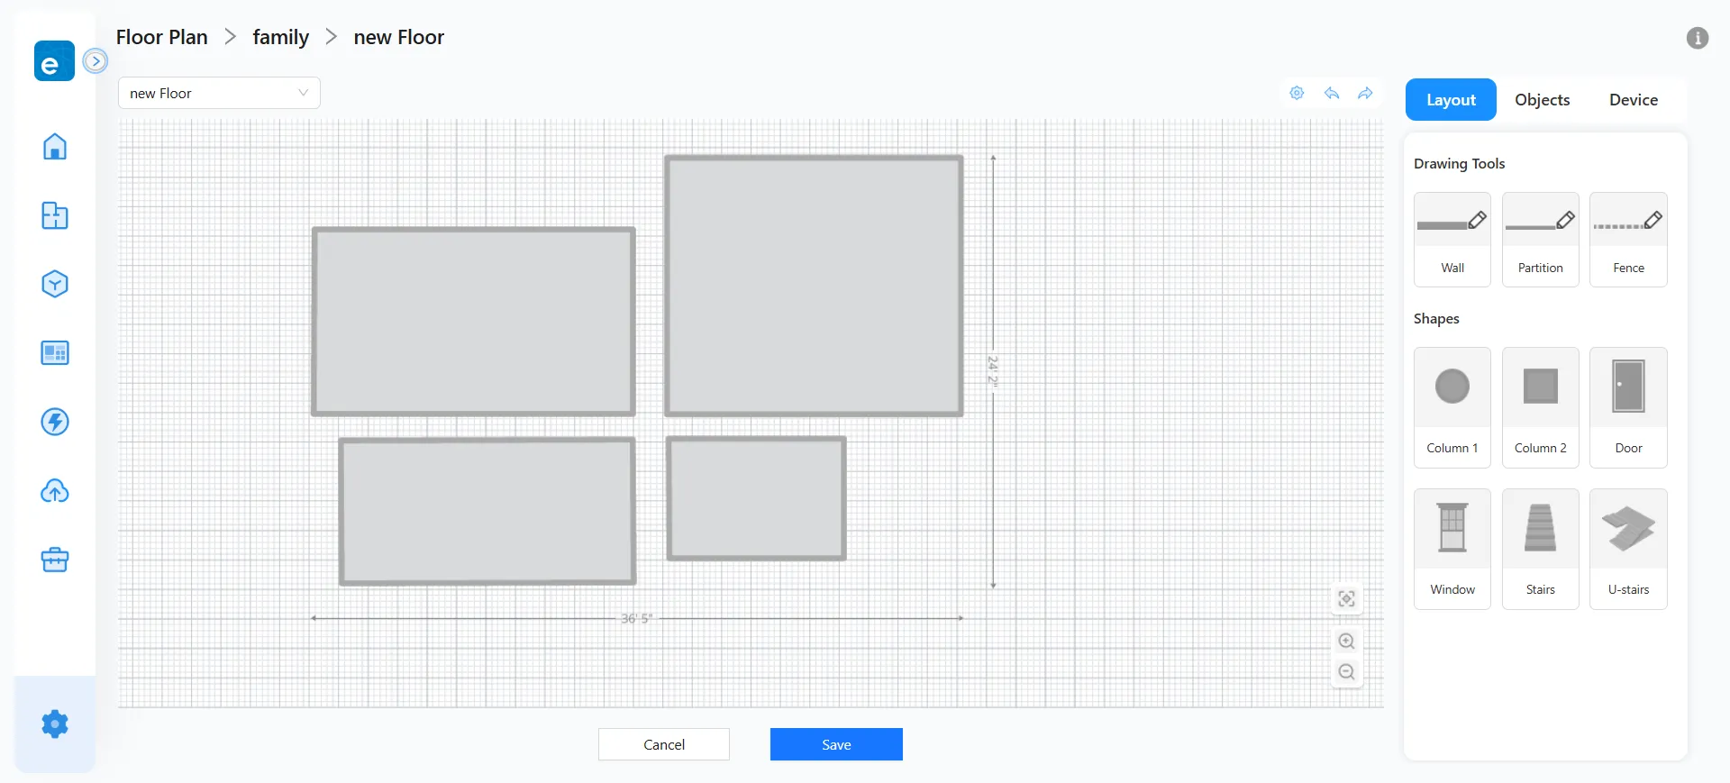Save the floor plan
The height and width of the screenshot is (783, 1730).
click(835, 744)
